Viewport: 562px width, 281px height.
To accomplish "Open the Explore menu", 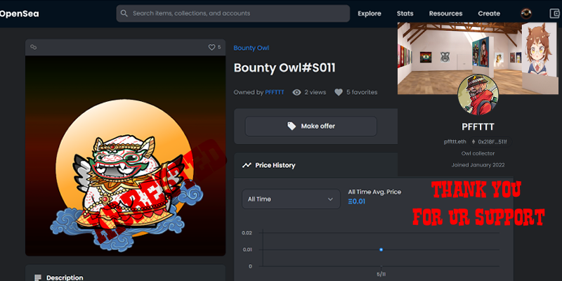I will (x=370, y=13).
